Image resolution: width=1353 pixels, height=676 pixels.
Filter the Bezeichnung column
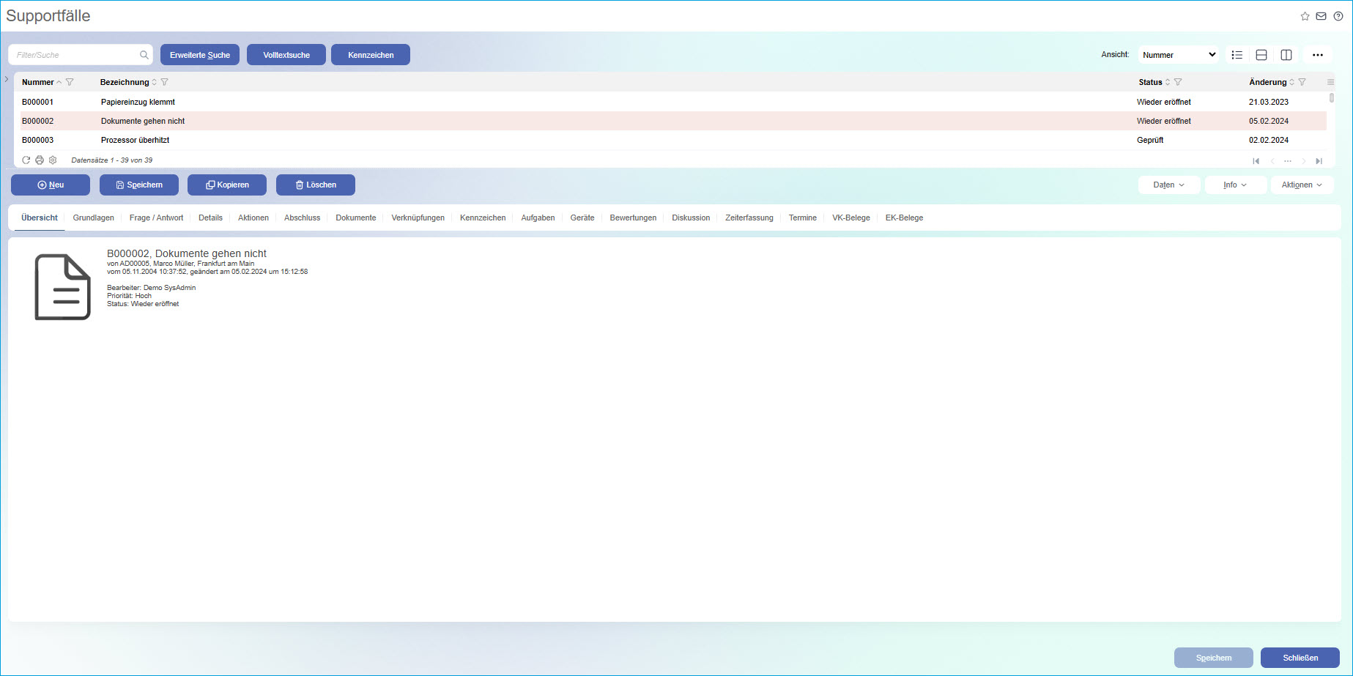(x=165, y=82)
